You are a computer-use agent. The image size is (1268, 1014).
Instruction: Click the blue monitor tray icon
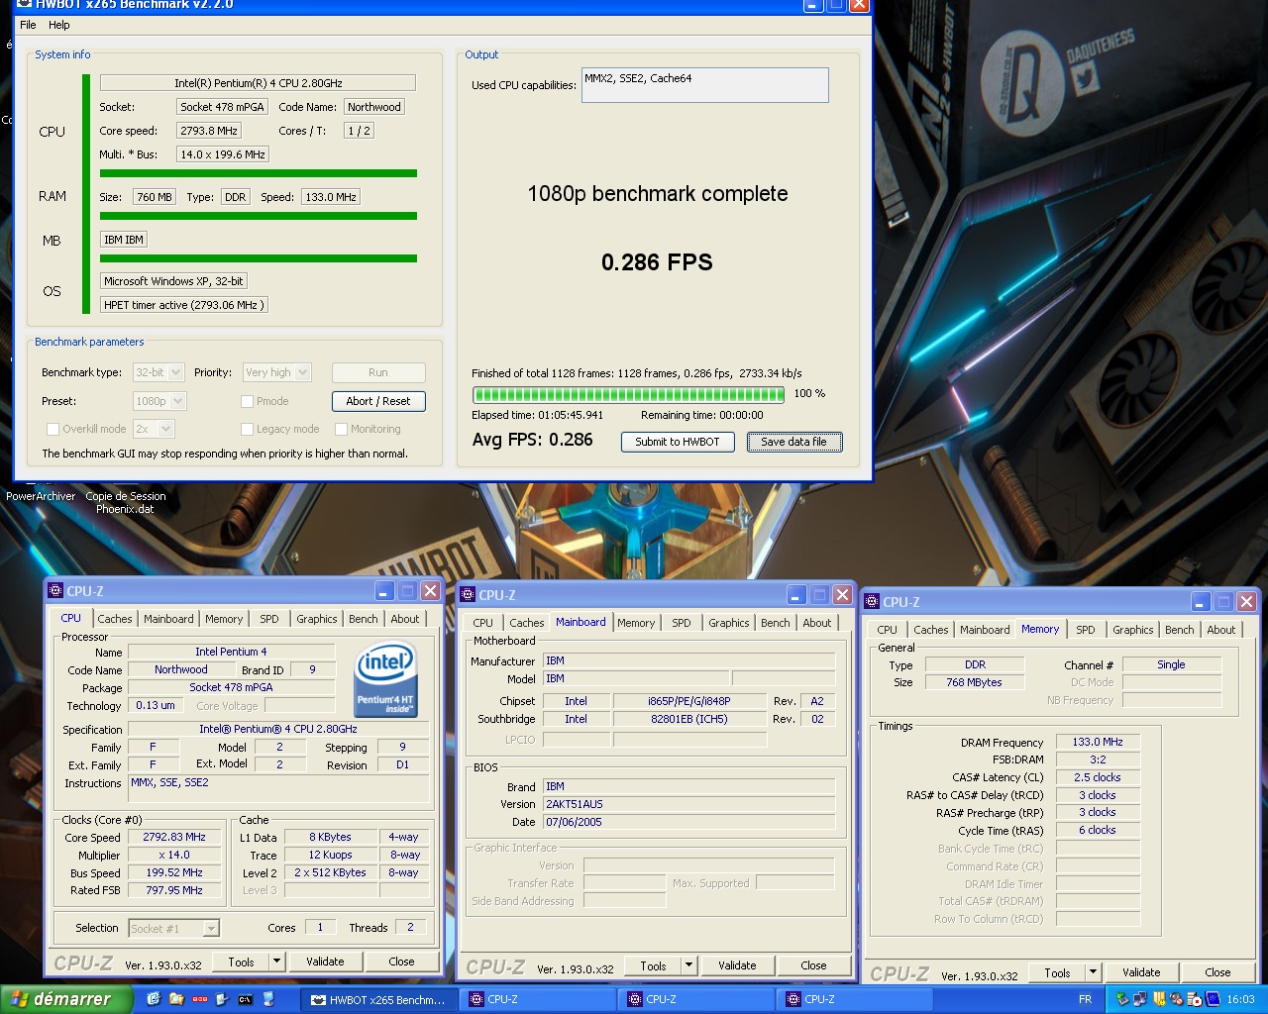(x=1213, y=999)
